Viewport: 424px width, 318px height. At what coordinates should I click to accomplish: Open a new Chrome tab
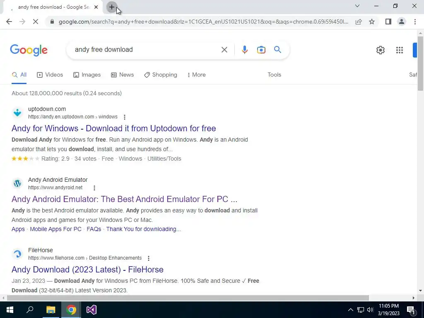click(x=112, y=7)
